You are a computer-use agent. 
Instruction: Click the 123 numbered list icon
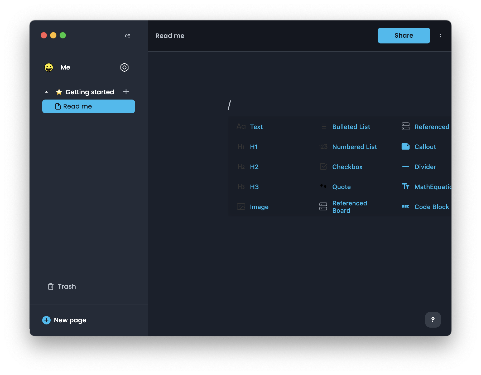click(x=323, y=147)
